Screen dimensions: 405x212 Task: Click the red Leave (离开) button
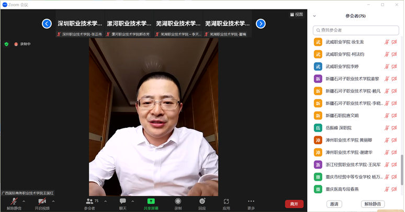click(x=294, y=204)
